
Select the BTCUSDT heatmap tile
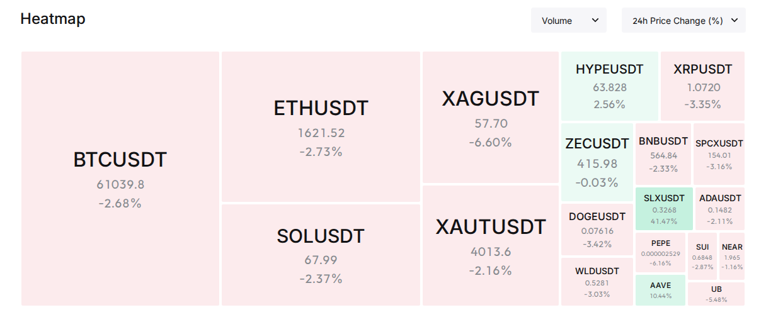click(x=120, y=179)
